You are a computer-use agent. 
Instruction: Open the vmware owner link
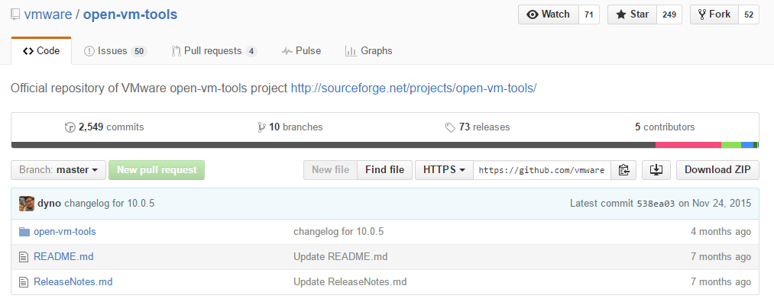[x=47, y=14]
